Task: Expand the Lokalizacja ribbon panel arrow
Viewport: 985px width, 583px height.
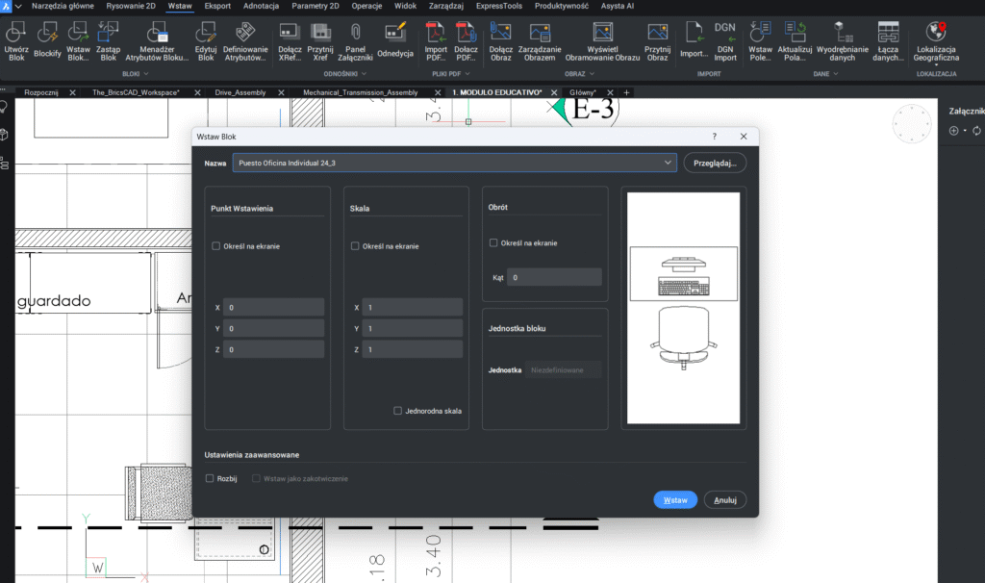Action: 937,65
